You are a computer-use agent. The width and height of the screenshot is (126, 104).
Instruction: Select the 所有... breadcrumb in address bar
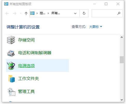pos(56,13)
